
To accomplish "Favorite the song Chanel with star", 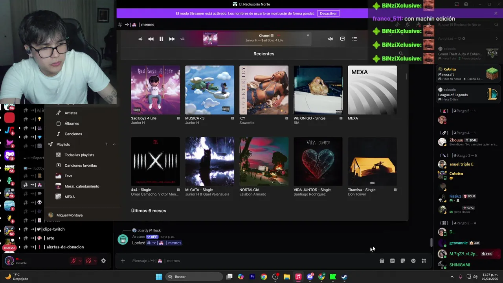I will point(308,35).
